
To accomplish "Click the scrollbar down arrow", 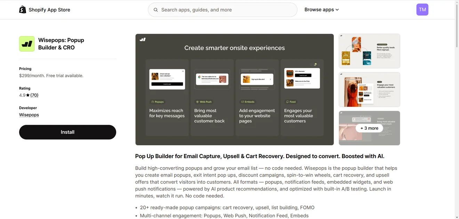I will pos(457,217).
